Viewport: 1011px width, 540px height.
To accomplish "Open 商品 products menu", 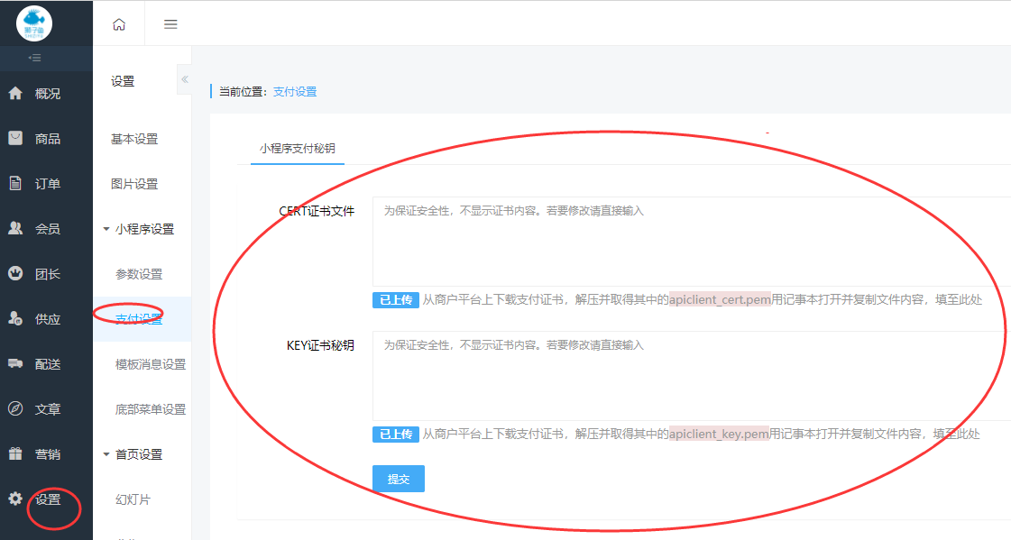I will [48, 139].
